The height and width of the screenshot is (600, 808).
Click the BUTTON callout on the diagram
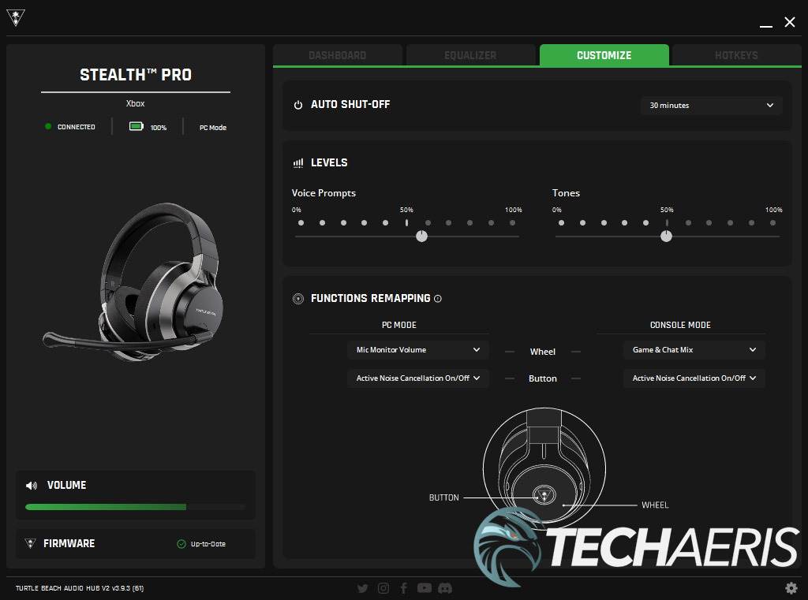coord(443,498)
